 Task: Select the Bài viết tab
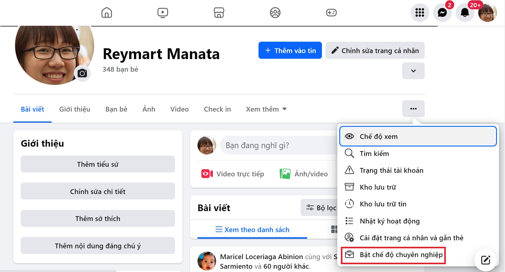click(32, 109)
